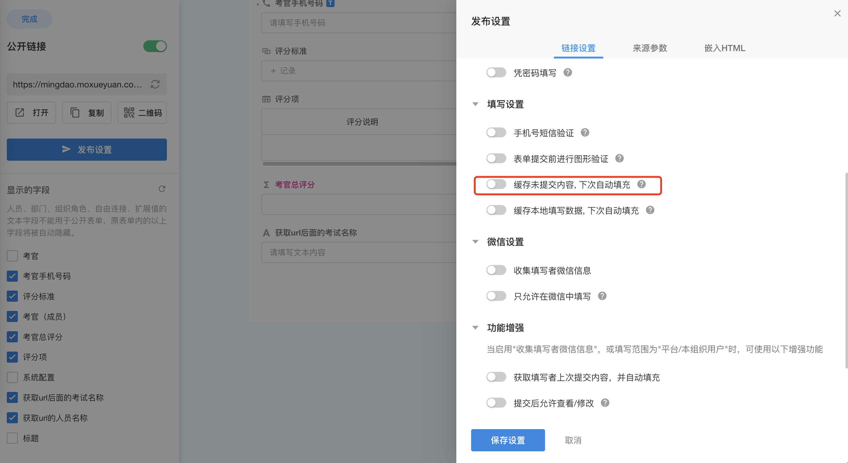Image resolution: width=848 pixels, height=463 pixels.
Task: Collapse the 功能增强 section
Action: (x=475, y=328)
